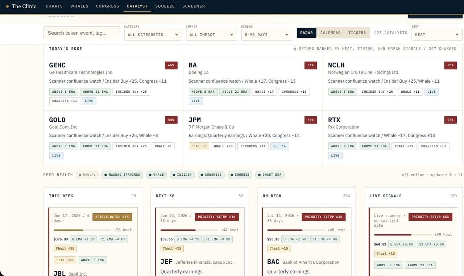Go to the Squeeze tab

coord(165,6)
